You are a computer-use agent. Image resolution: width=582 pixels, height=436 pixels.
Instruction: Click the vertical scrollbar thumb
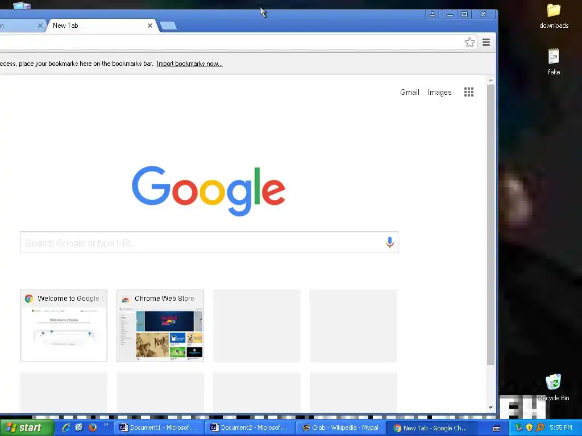coord(490,224)
